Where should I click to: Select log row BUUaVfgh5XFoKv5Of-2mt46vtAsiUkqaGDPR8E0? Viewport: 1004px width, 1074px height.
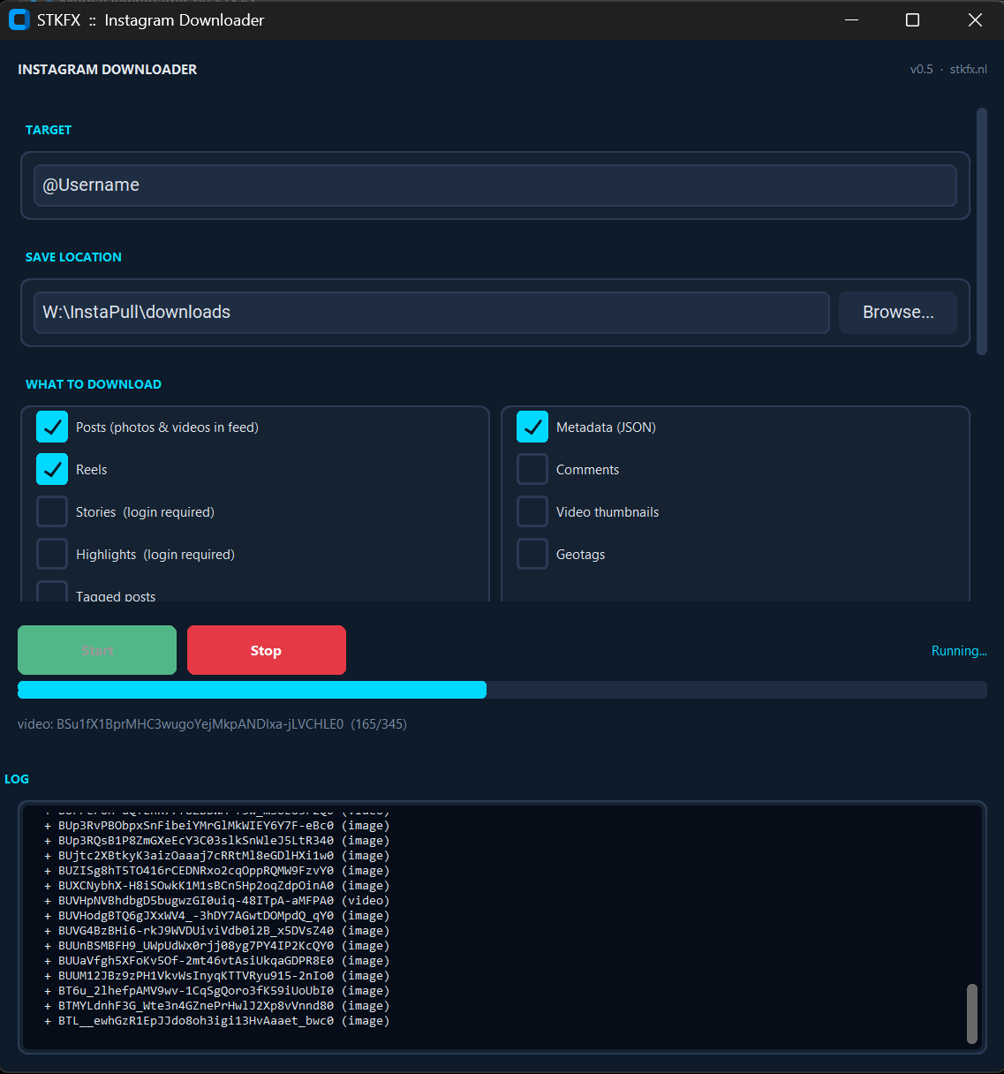coord(217,960)
